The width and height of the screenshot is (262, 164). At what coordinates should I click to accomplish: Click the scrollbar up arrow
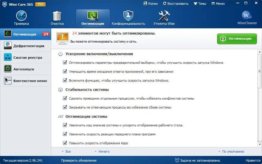[260, 52]
